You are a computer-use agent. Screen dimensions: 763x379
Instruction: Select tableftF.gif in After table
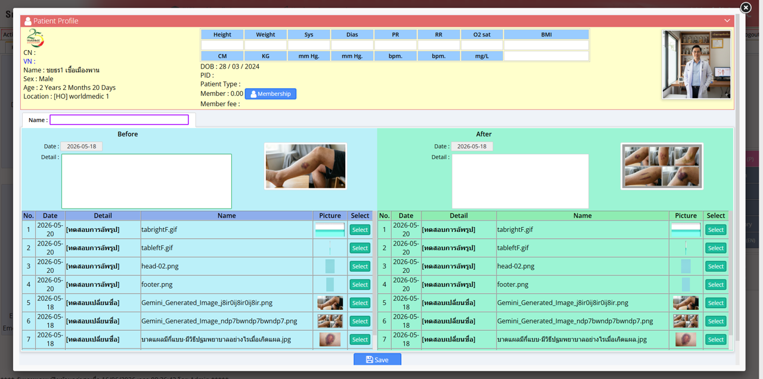click(716, 248)
